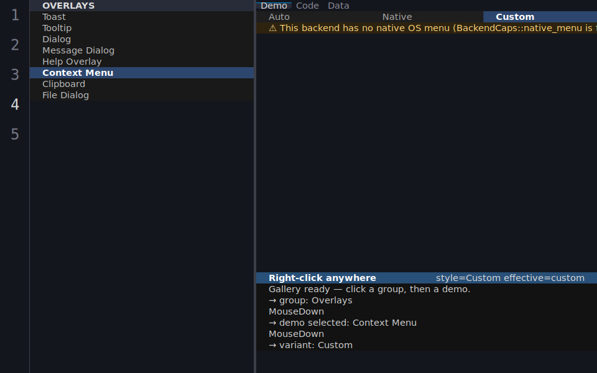Select group number 4 in the left rail
The image size is (597, 373).
(x=15, y=104)
